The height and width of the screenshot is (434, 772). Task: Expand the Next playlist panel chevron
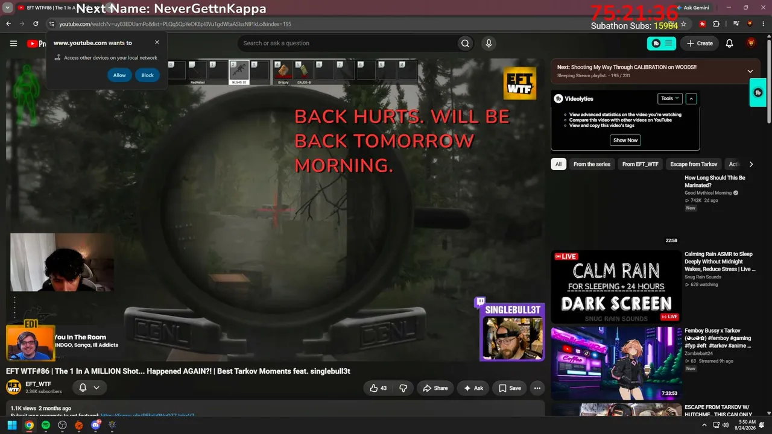pyautogui.click(x=750, y=71)
